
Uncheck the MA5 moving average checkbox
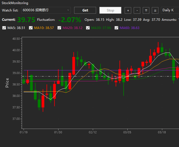[x=4, y=28]
